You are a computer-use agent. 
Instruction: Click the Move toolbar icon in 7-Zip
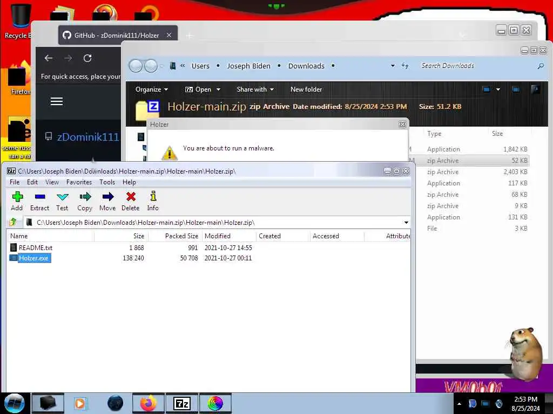coord(107,201)
